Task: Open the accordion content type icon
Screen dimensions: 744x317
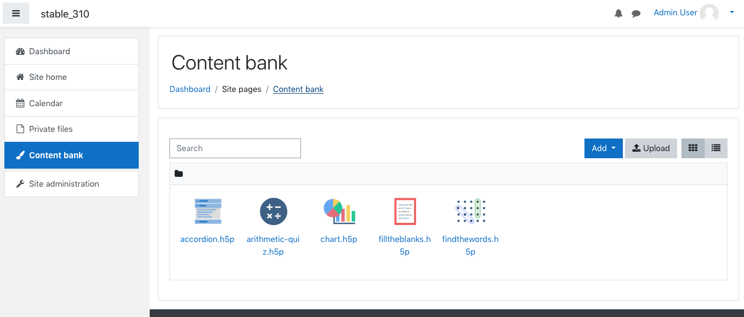Action: [208, 211]
